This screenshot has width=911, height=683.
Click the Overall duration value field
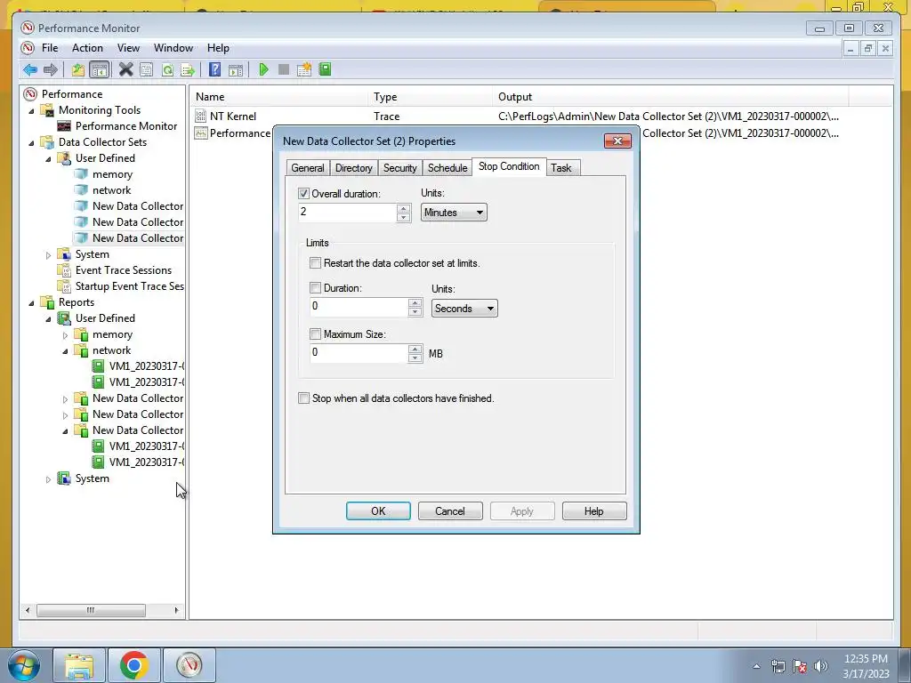[348, 212]
